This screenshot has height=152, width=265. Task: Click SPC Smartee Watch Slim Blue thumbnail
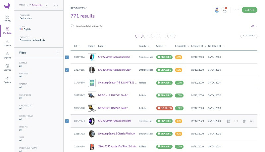tap(92, 57)
